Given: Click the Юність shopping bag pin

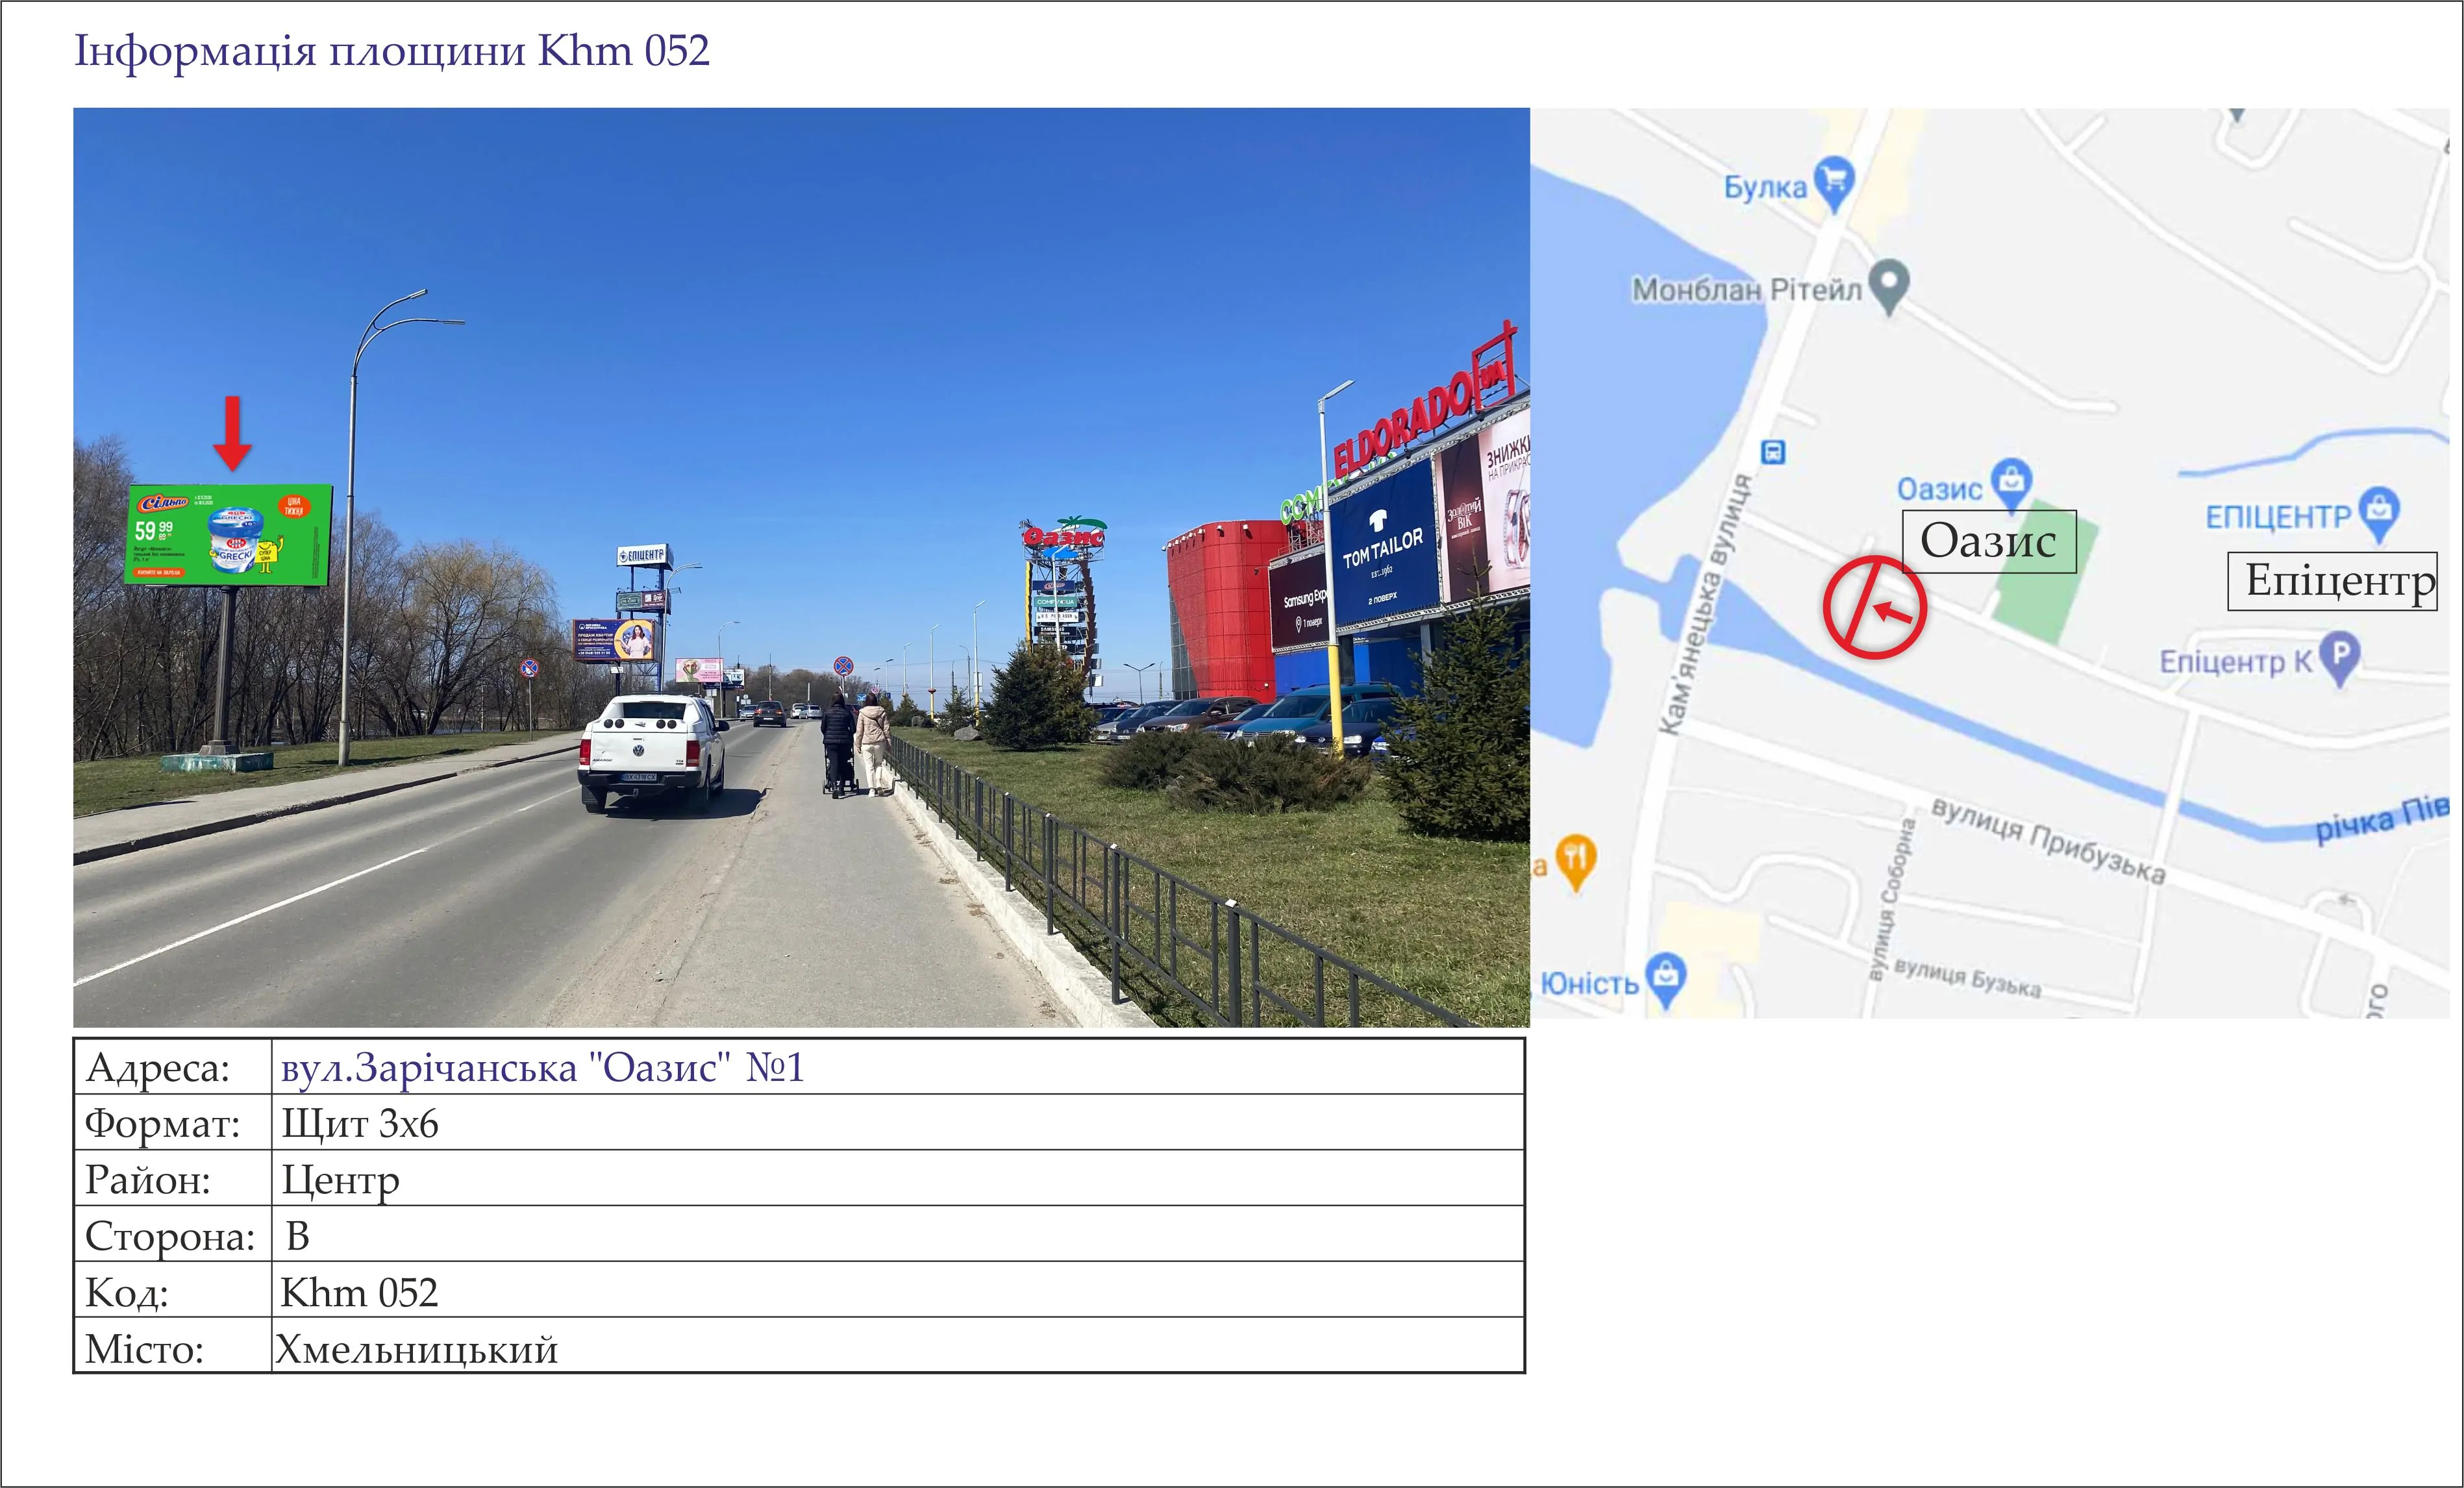Looking at the screenshot, I should click(1666, 981).
